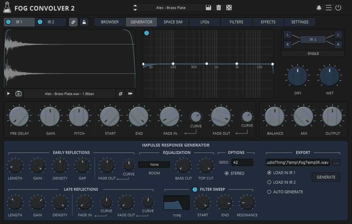Open the Room type dropdown showing None
352x224 pixels.
coord(154,164)
